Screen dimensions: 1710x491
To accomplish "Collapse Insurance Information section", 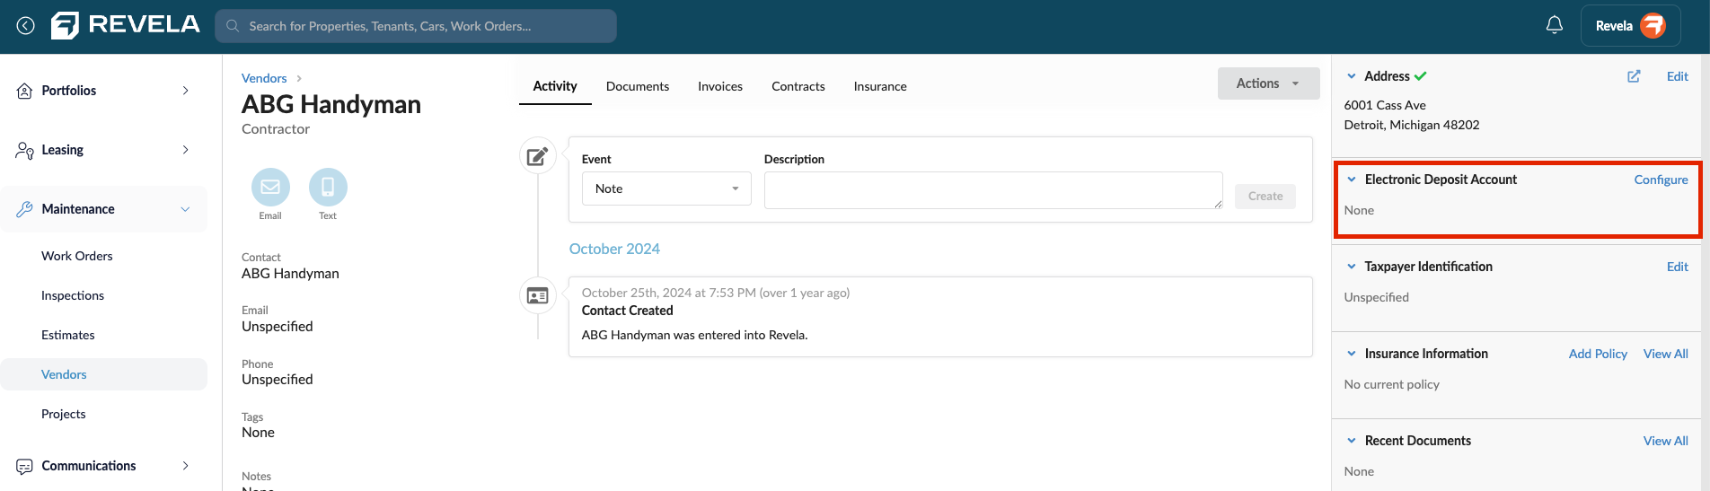I will (x=1352, y=354).
